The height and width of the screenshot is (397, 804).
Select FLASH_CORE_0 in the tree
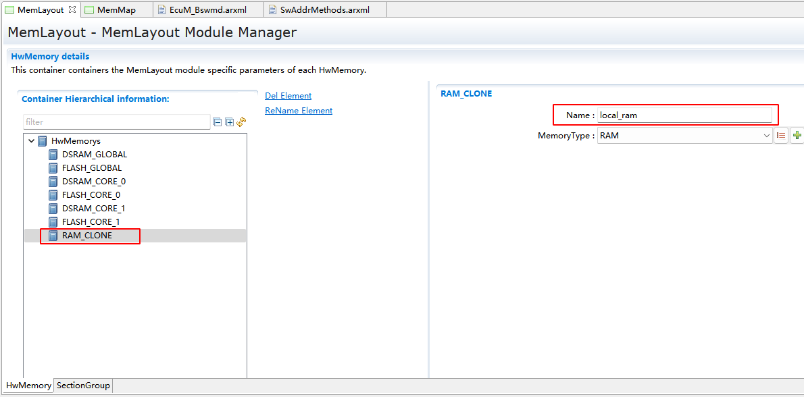pyautogui.click(x=91, y=195)
